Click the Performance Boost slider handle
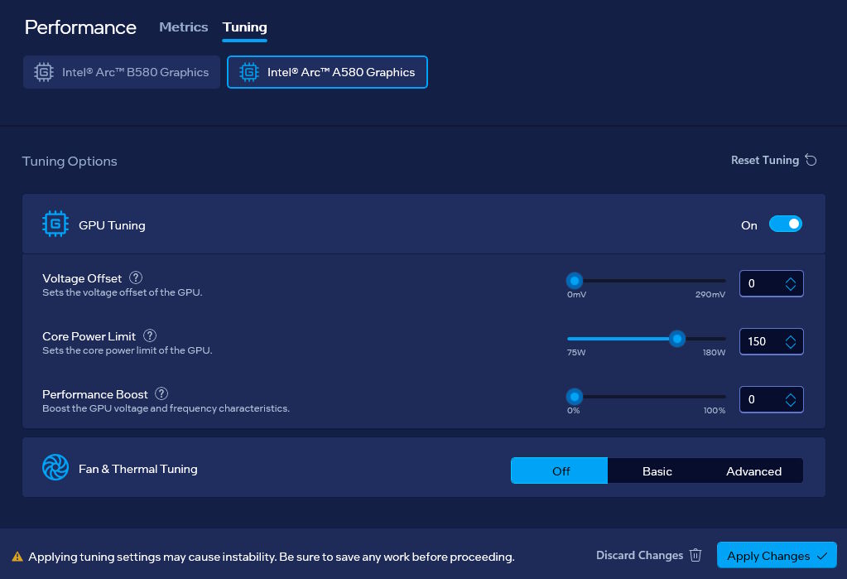This screenshot has width=847, height=579. click(x=575, y=396)
